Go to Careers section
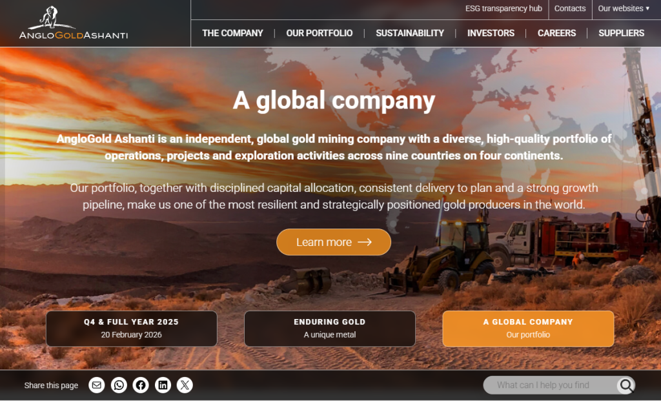661x401 pixels. tap(556, 33)
